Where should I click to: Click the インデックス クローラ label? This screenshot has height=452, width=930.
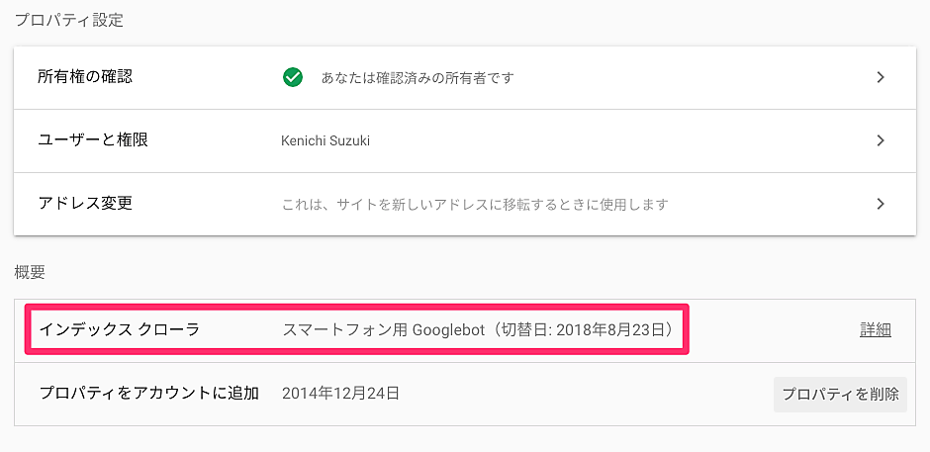[120, 330]
